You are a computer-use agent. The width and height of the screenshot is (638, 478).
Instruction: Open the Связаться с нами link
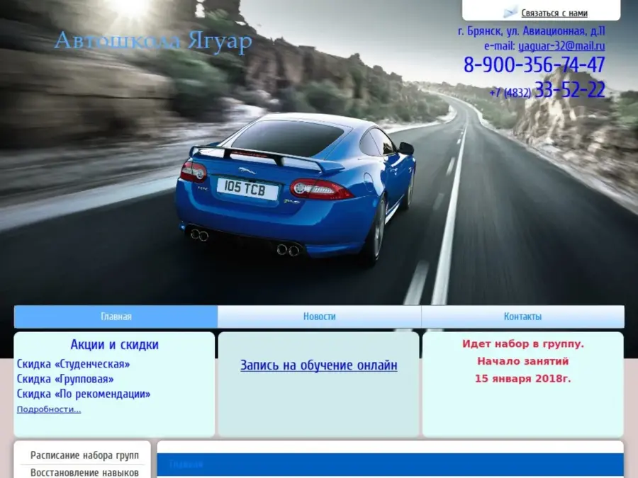tap(554, 13)
